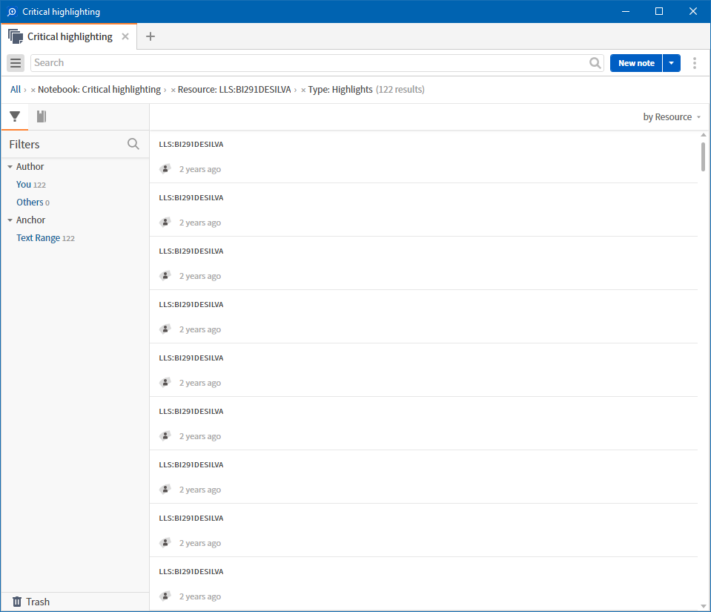
Task: Remove the Type: Highlights filter
Action: tap(303, 91)
